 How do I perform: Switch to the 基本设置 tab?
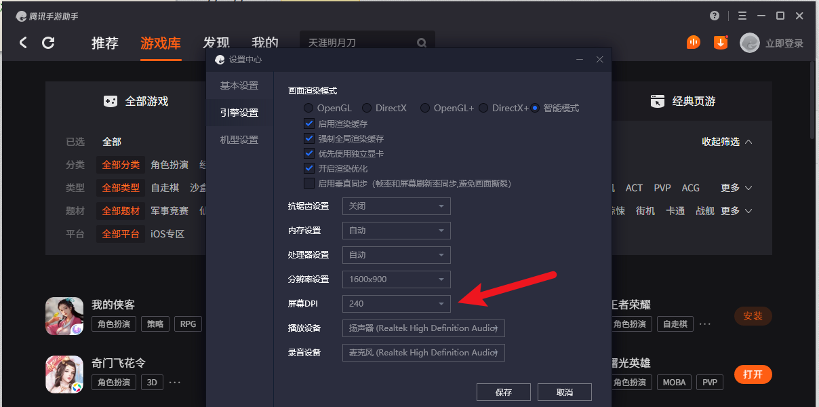tap(239, 85)
